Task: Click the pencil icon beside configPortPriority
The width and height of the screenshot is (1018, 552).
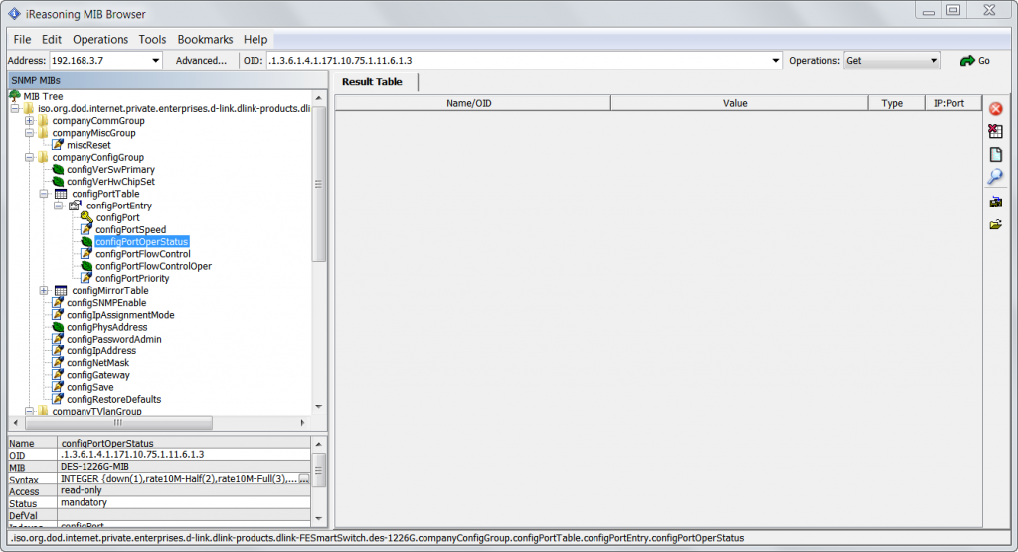Action: 86,278
